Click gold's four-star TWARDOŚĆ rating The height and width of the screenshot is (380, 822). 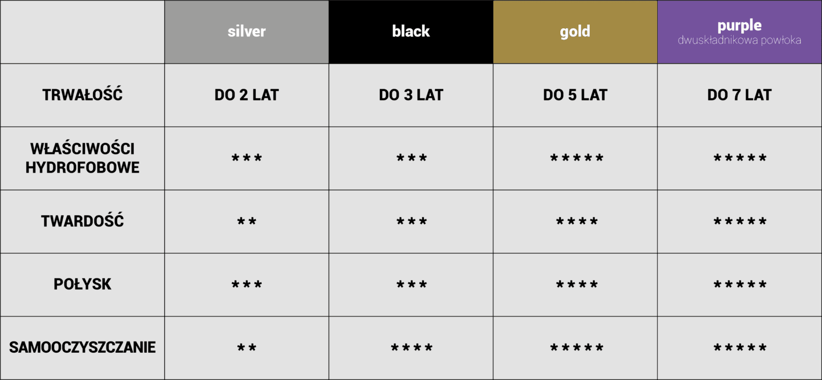tap(576, 222)
